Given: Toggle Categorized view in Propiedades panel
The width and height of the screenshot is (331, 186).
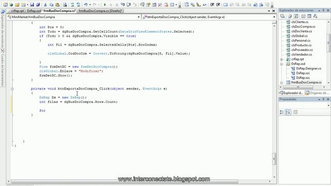Looking at the screenshot, I should 282,112.
